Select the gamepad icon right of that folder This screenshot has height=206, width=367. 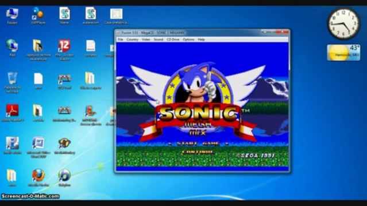click(x=64, y=113)
